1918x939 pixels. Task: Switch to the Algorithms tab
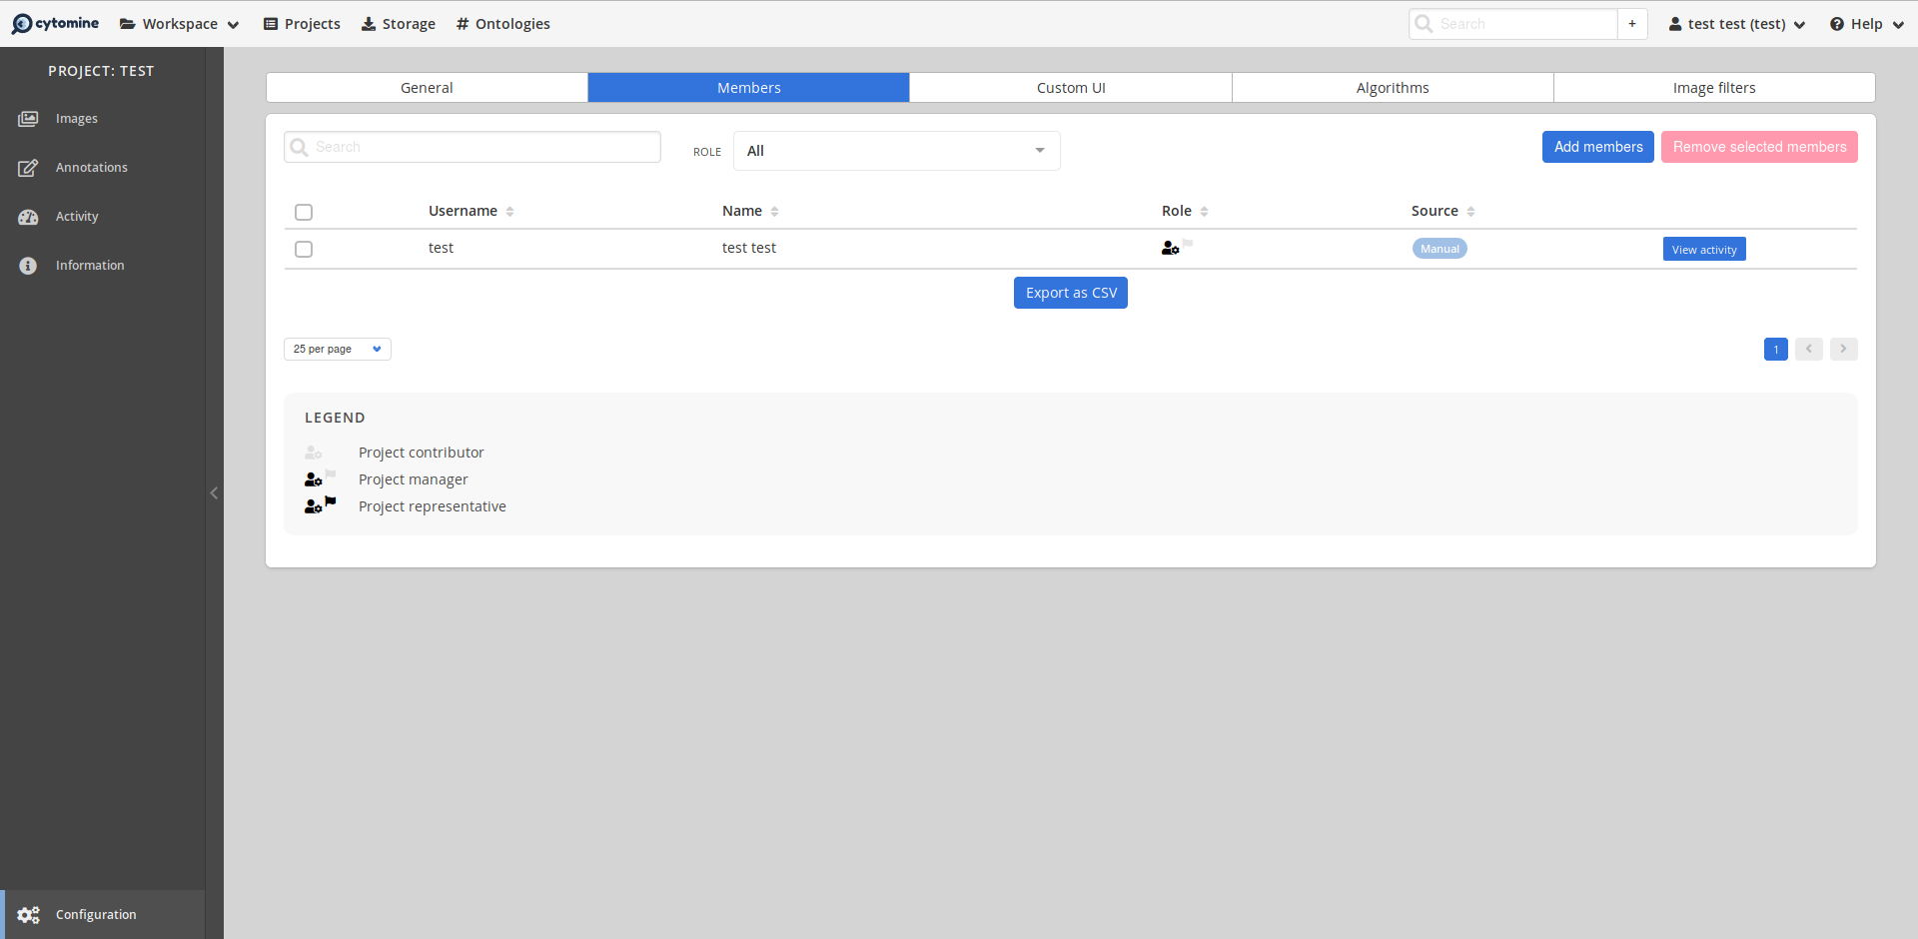1392,88
